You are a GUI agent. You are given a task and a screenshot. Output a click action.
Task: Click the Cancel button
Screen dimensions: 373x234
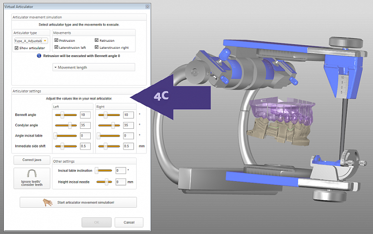coord(129,222)
